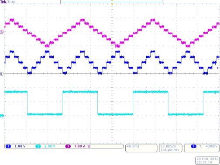Click the channel 1 badge in readout bar
Image resolution: width=220 pixels, height=165 pixels.
click(8, 146)
